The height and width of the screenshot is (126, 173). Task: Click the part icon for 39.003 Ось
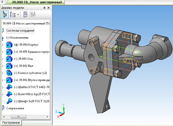click(9, 59)
